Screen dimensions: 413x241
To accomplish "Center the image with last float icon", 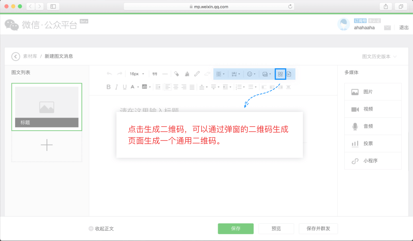I will coord(288,87).
